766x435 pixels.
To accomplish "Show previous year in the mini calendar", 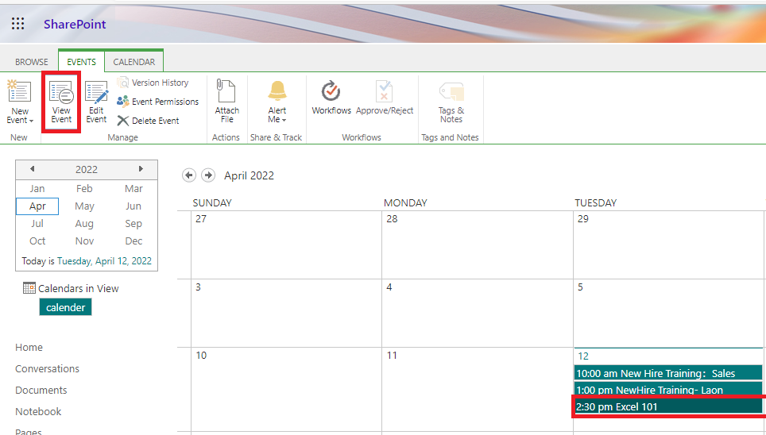I will pyautogui.click(x=33, y=169).
